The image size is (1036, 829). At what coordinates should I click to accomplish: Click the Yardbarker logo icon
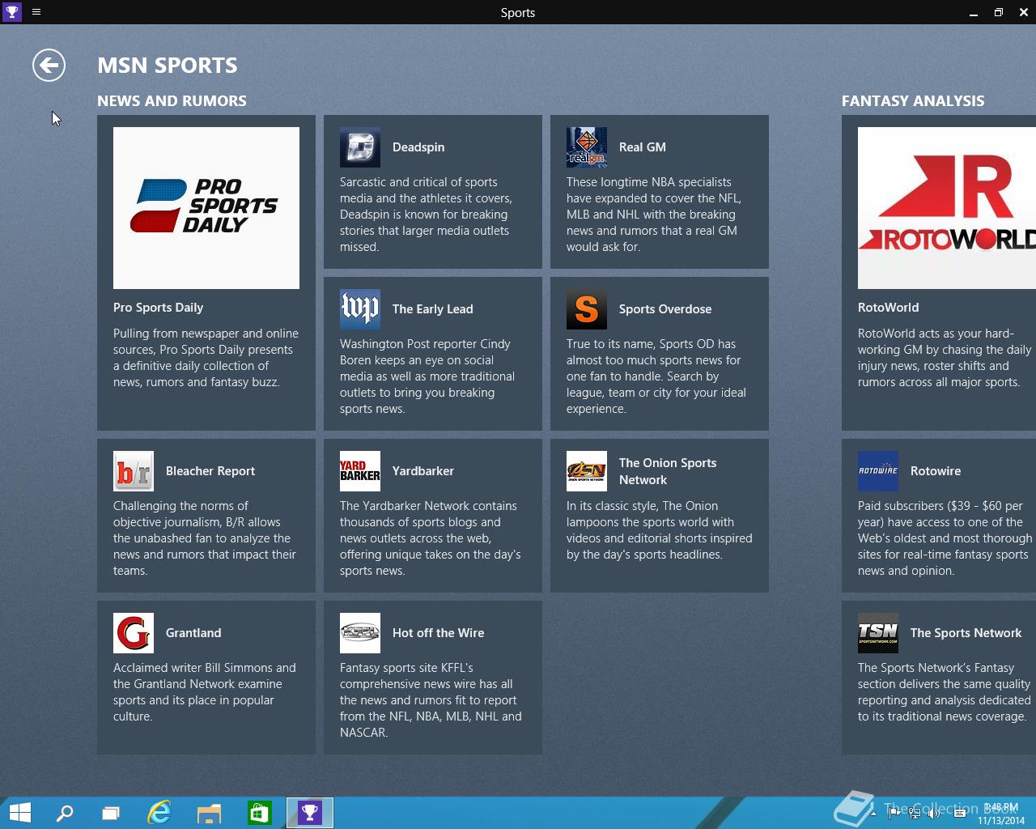click(x=360, y=471)
